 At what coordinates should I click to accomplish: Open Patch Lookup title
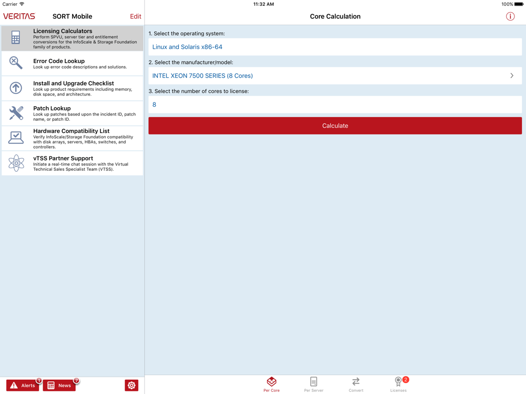click(x=52, y=108)
